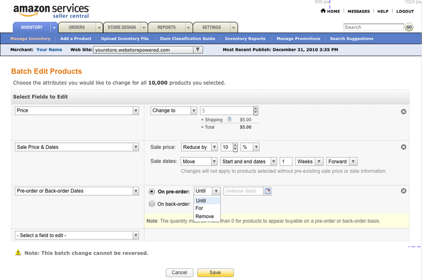Remove the Sale Price & Dates row
Viewport: 422px width, 280px height.
[x=403, y=147]
